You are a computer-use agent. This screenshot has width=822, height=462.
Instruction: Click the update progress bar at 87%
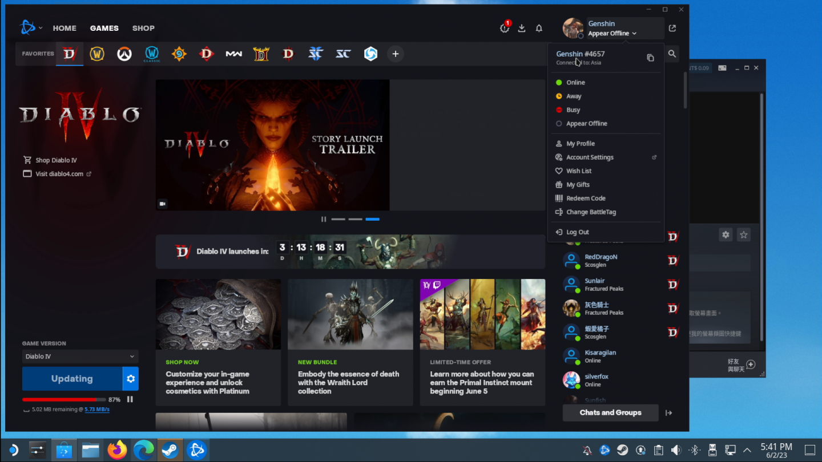tap(64, 400)
